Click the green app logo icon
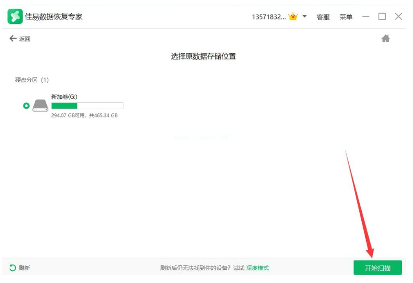The height and width of the screenshot is (283, 413). (x=15, y=17)
